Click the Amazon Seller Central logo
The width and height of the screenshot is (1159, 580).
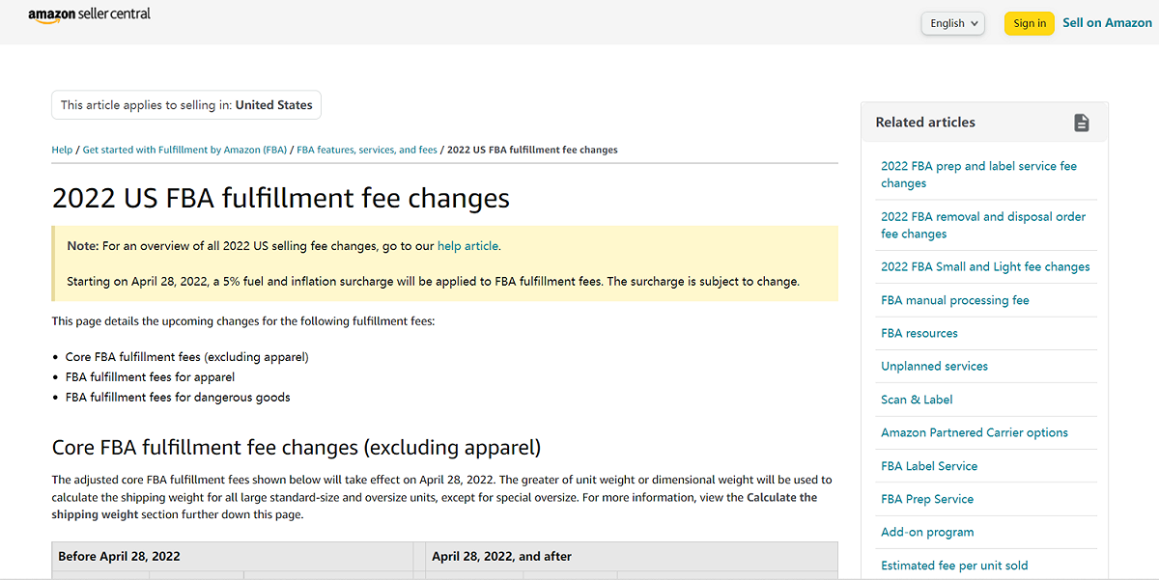click(89, 16)
